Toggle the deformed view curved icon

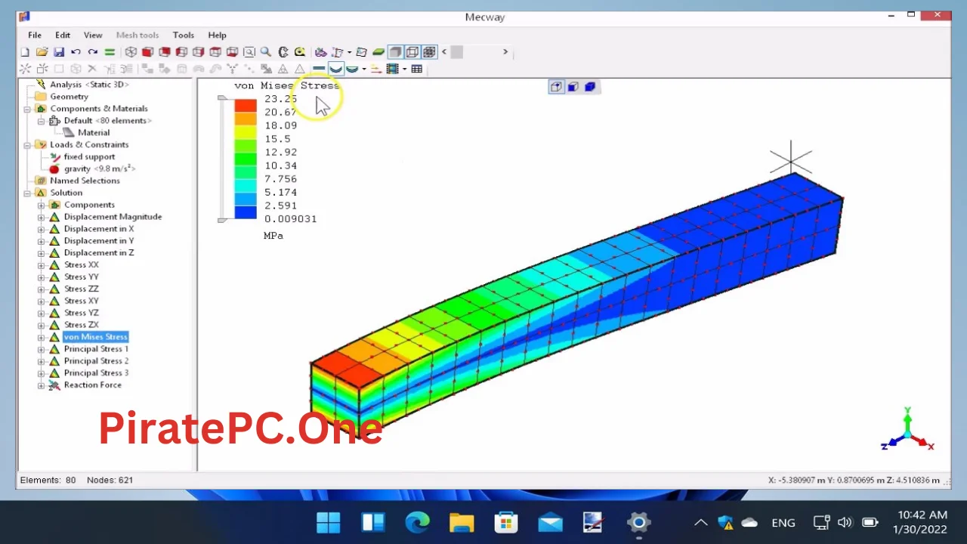coord(335,69)
